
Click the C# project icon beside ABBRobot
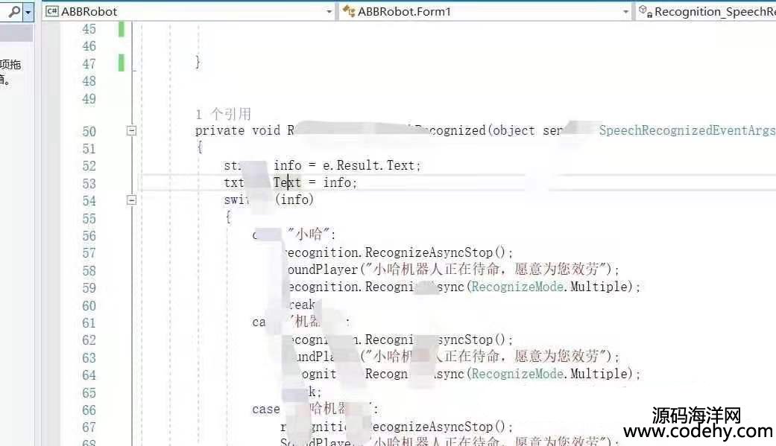click(52, 12)
